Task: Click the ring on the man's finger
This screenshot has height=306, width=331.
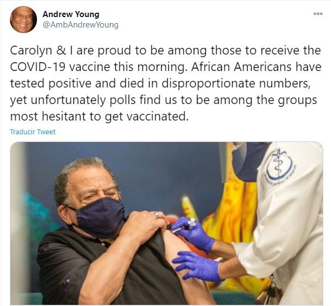Action: (157, 215)
